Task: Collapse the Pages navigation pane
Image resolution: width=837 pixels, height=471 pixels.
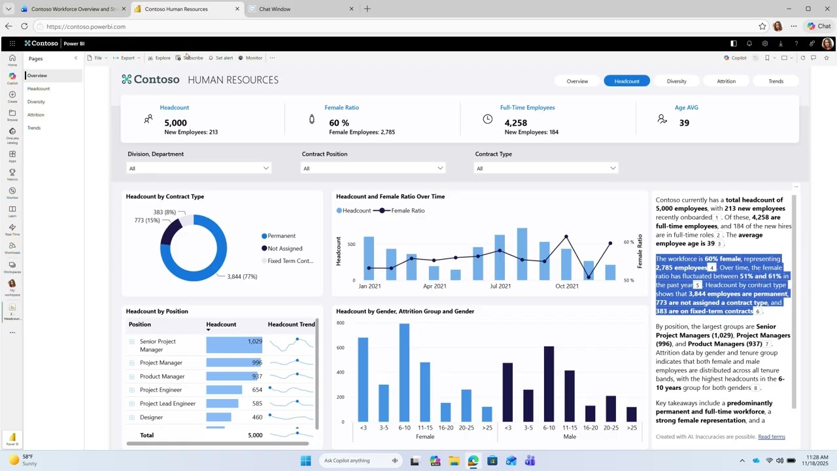Action: pyautogui.click(x=75, y=58)
